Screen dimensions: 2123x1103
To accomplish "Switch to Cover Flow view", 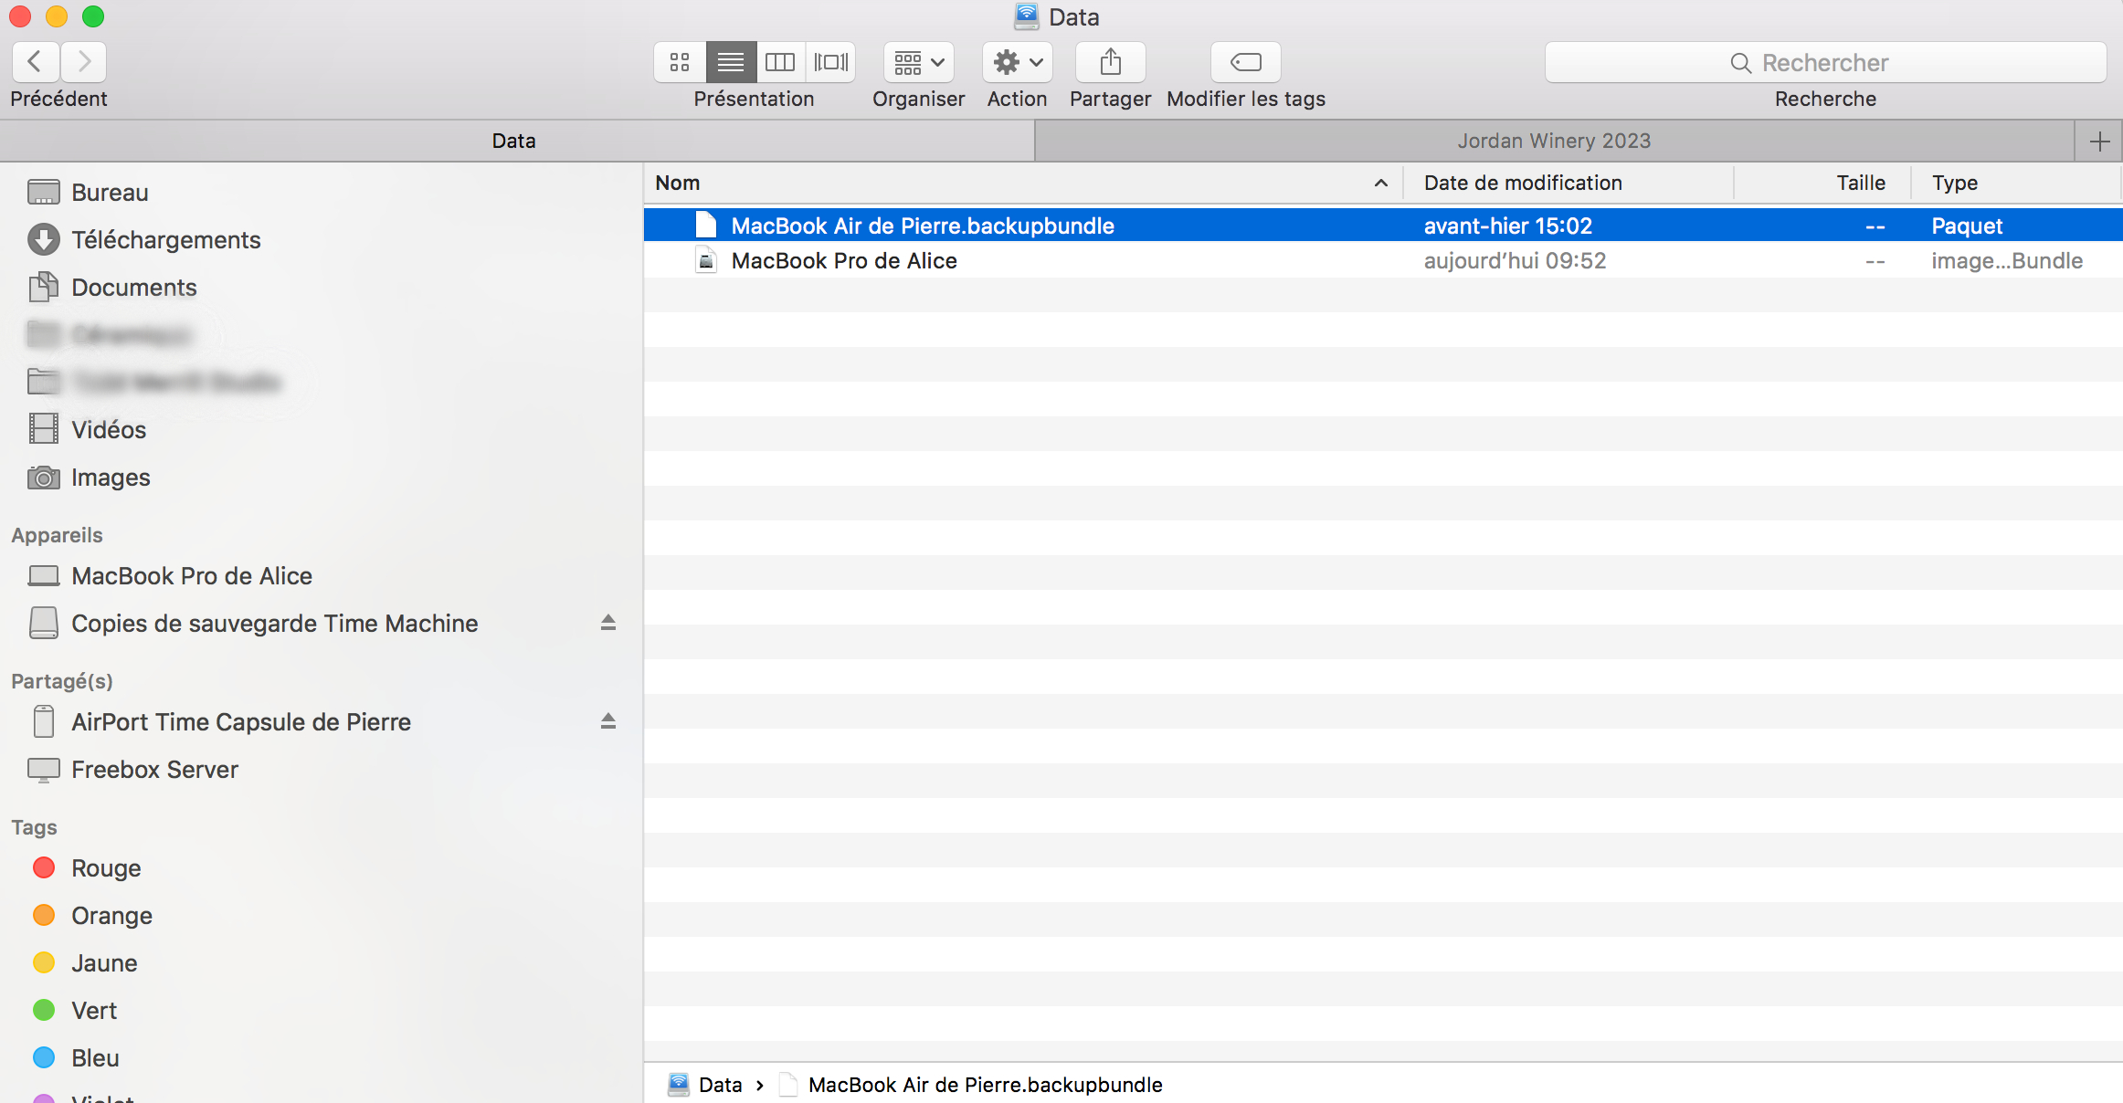I will (830, 62).
